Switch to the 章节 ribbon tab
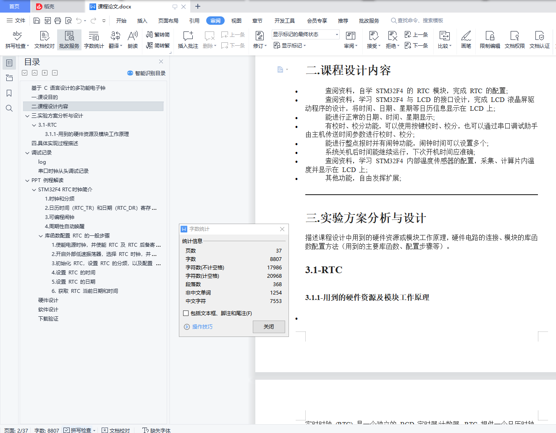The height and width of the screenshot is (433, 556). (x=257, y=21)
